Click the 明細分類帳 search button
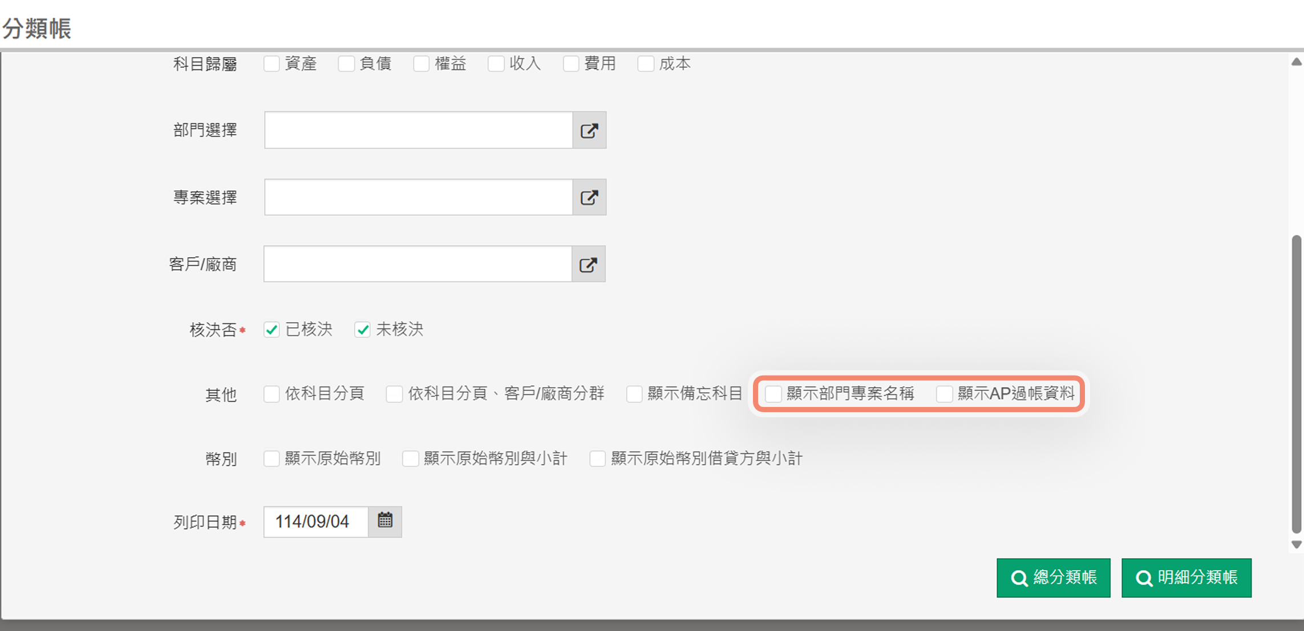 (1186, 577)
